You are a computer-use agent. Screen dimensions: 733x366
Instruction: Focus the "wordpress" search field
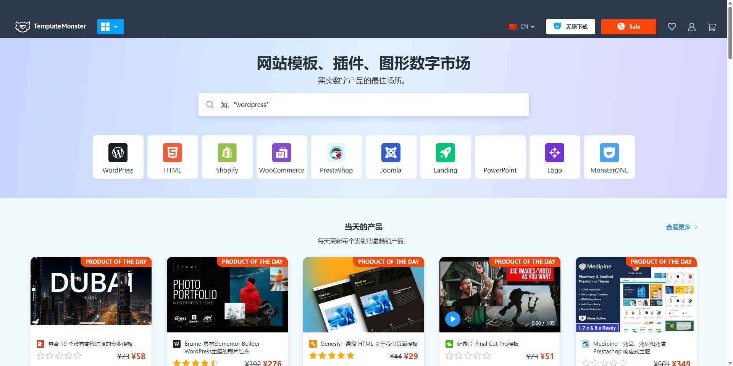(363, 105)
